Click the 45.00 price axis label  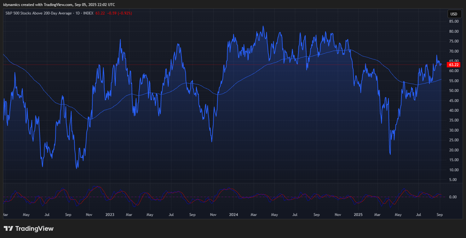tap(454, 101)
